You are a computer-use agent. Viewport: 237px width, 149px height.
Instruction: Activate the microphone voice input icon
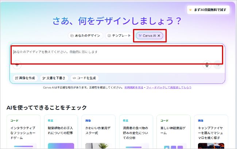point(207,65)
